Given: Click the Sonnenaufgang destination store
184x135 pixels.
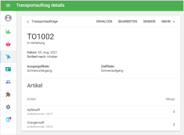Looking at the screenshot, I should (x=112, y=71).
